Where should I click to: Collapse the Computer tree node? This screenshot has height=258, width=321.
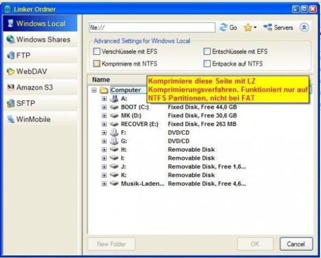coord(94,90)
